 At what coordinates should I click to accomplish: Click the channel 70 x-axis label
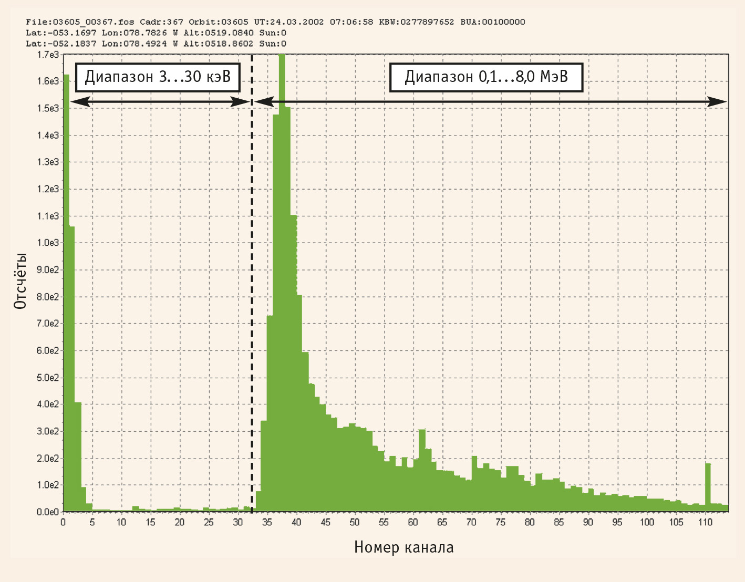click(x=471, y=522)
